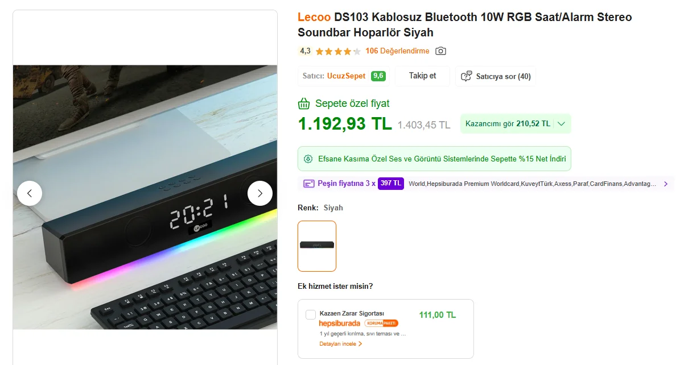684x365 pixels.
Task: Select the Siyah color variant thumbnail
Action: tap(317, 246)
